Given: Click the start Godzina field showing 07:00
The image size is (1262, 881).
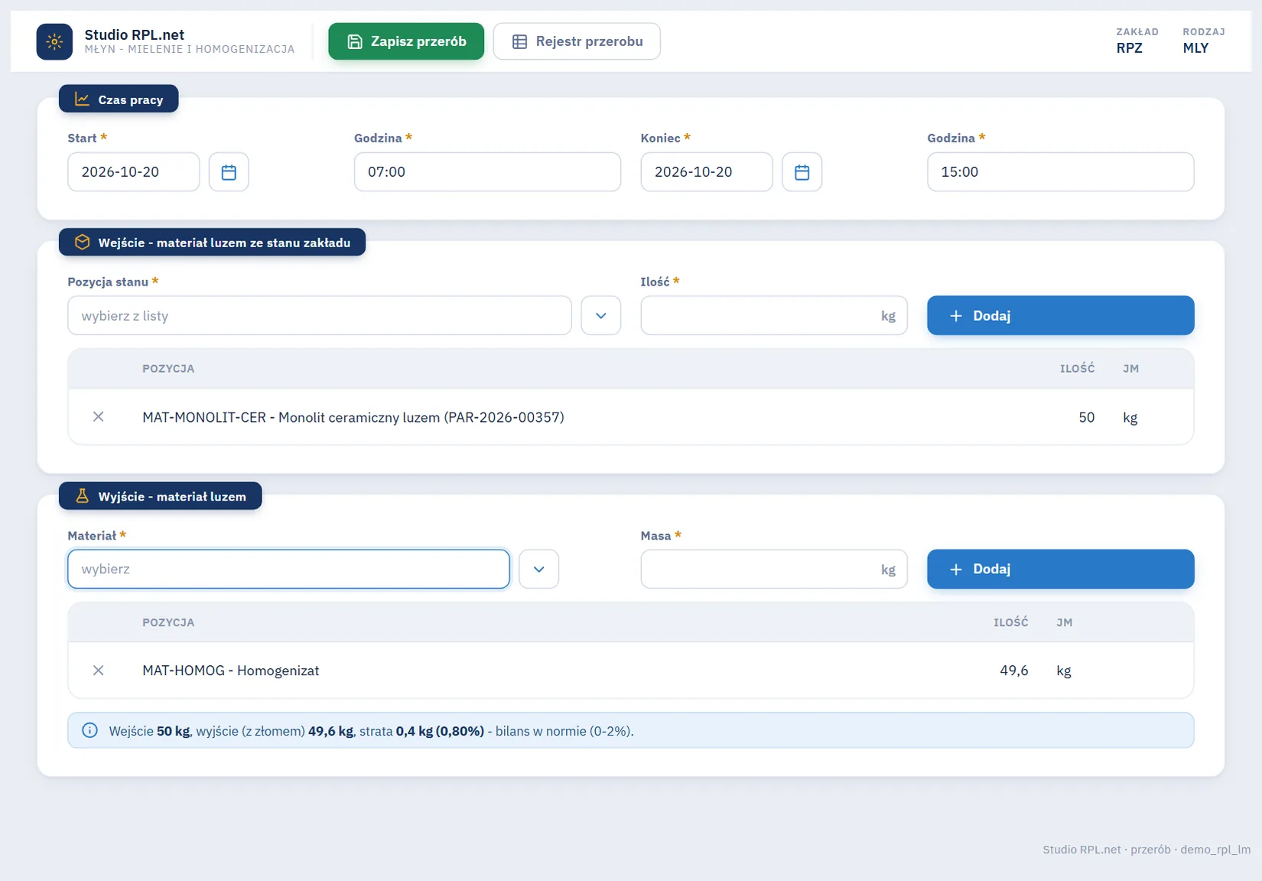Looking at the screenshot, I should click(x=487, y=172).
